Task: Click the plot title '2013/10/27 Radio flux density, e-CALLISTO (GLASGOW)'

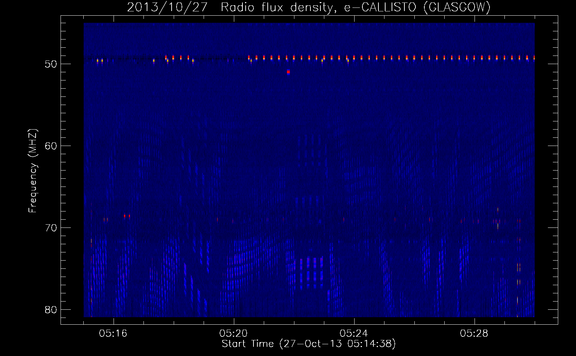Action: click(309, 7)
